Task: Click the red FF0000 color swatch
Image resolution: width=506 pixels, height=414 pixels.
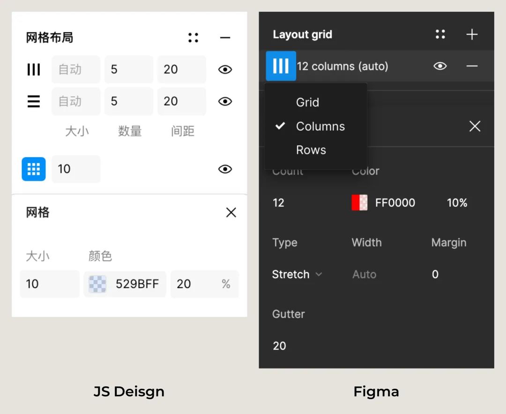Action: [359, 203]
